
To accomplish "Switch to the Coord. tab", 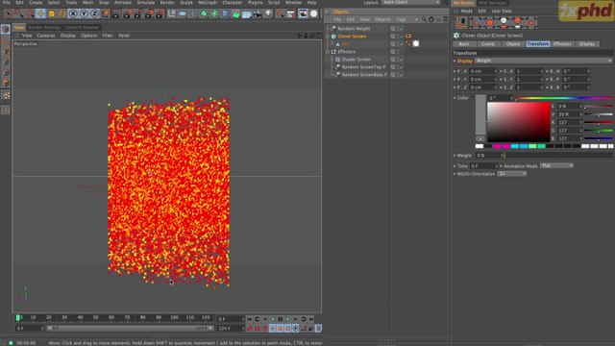I will click(488, 44).
